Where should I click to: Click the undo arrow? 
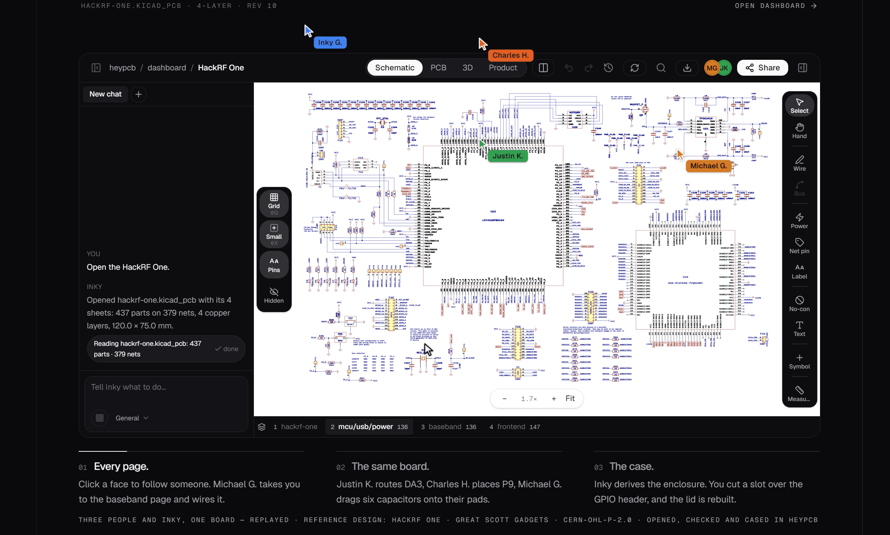(x=568, y=68)
